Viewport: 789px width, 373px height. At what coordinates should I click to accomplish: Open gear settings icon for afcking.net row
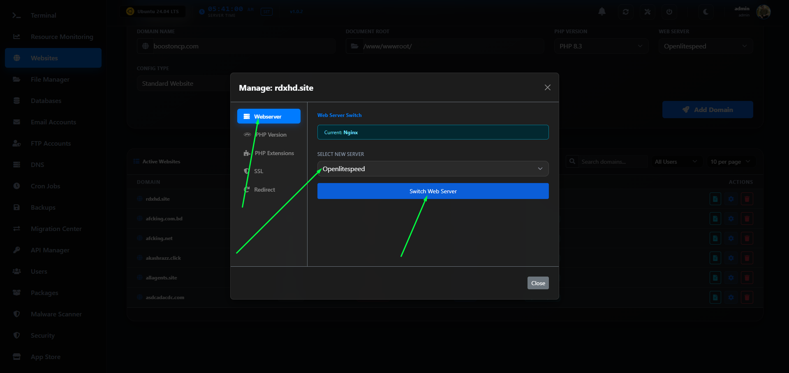731,238
